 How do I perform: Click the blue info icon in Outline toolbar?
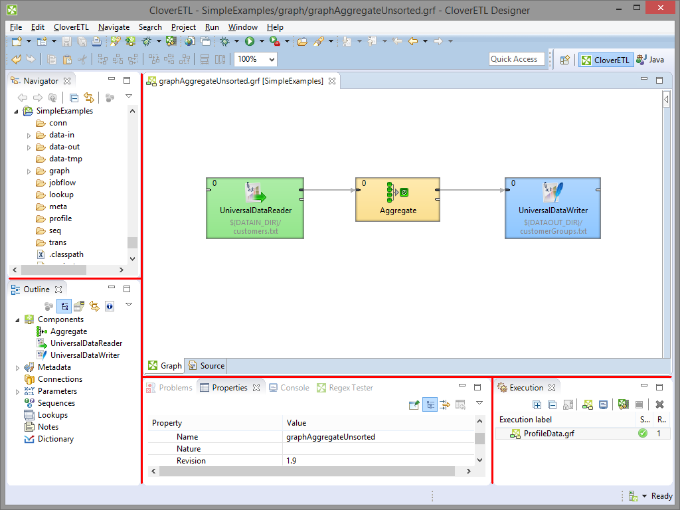point(110,306)
